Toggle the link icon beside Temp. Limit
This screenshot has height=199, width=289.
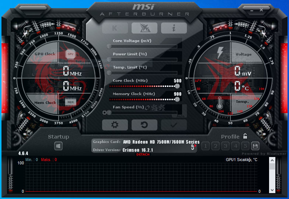(x=107, y=67)
